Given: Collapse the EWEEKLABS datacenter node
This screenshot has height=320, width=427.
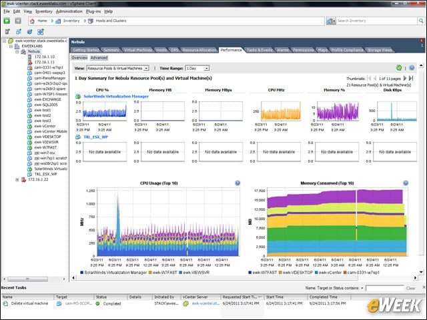Looking at the screenshot, I should pos(11,46).
